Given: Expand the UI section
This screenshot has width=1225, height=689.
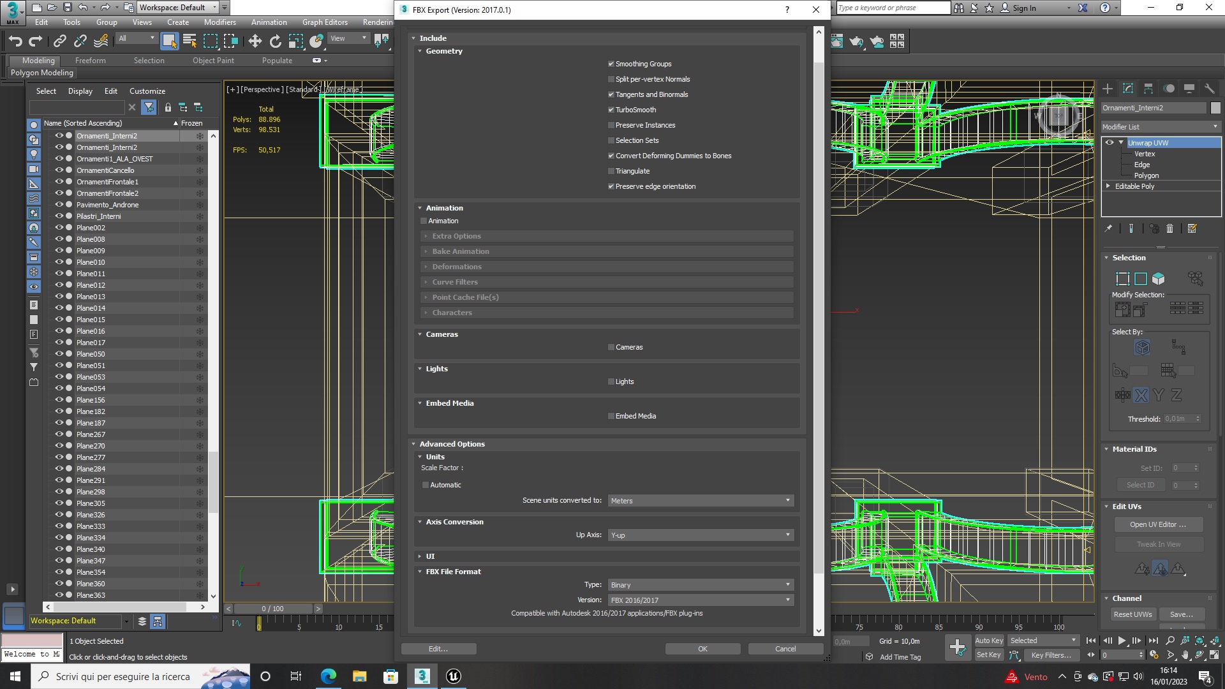Looking at the screenshot, I should (420, 556).
